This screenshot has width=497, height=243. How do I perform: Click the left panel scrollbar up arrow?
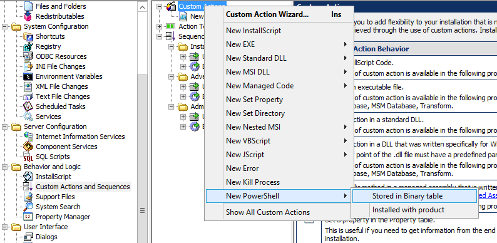pos(143,8)
